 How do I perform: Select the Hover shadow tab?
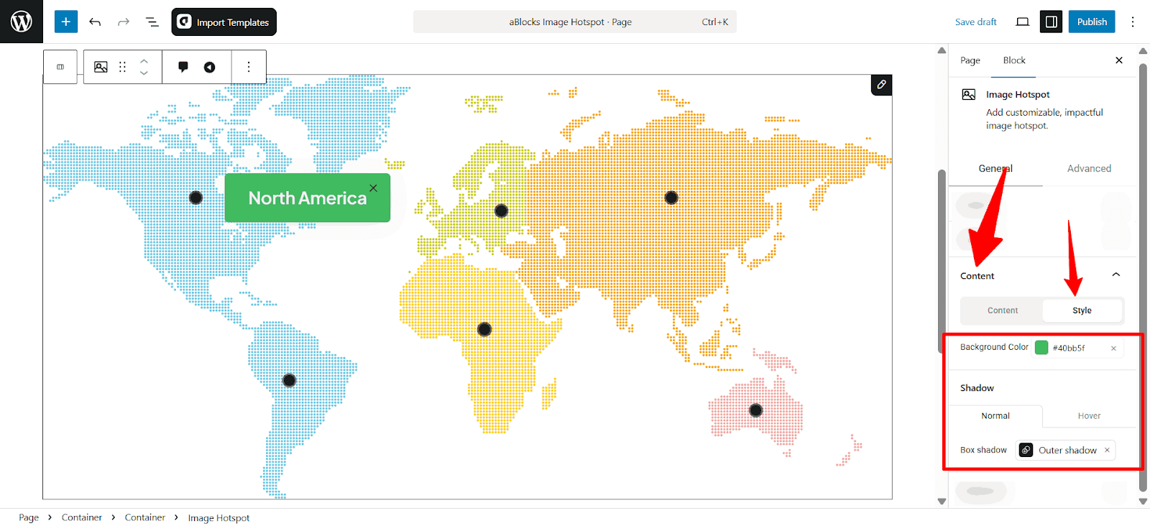pyautogui.click(x=1089, y=416)
